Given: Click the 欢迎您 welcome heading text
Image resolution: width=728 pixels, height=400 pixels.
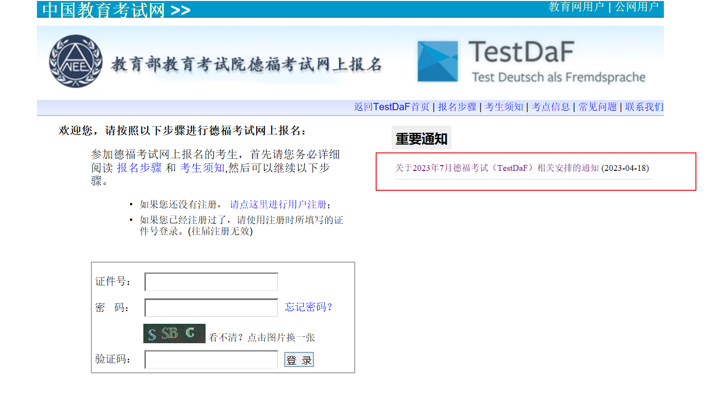Looking at the screenshot, I should (183, 131).
